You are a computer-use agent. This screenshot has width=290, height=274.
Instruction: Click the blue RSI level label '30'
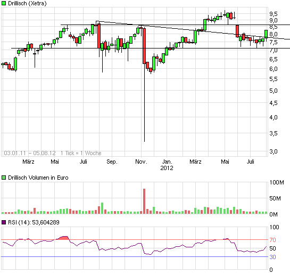coord(273,257)
